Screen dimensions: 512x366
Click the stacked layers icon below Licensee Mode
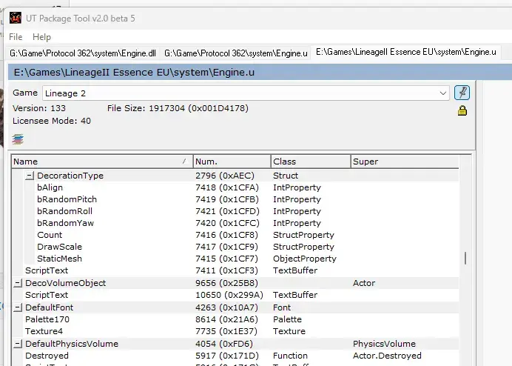point(18,139)
